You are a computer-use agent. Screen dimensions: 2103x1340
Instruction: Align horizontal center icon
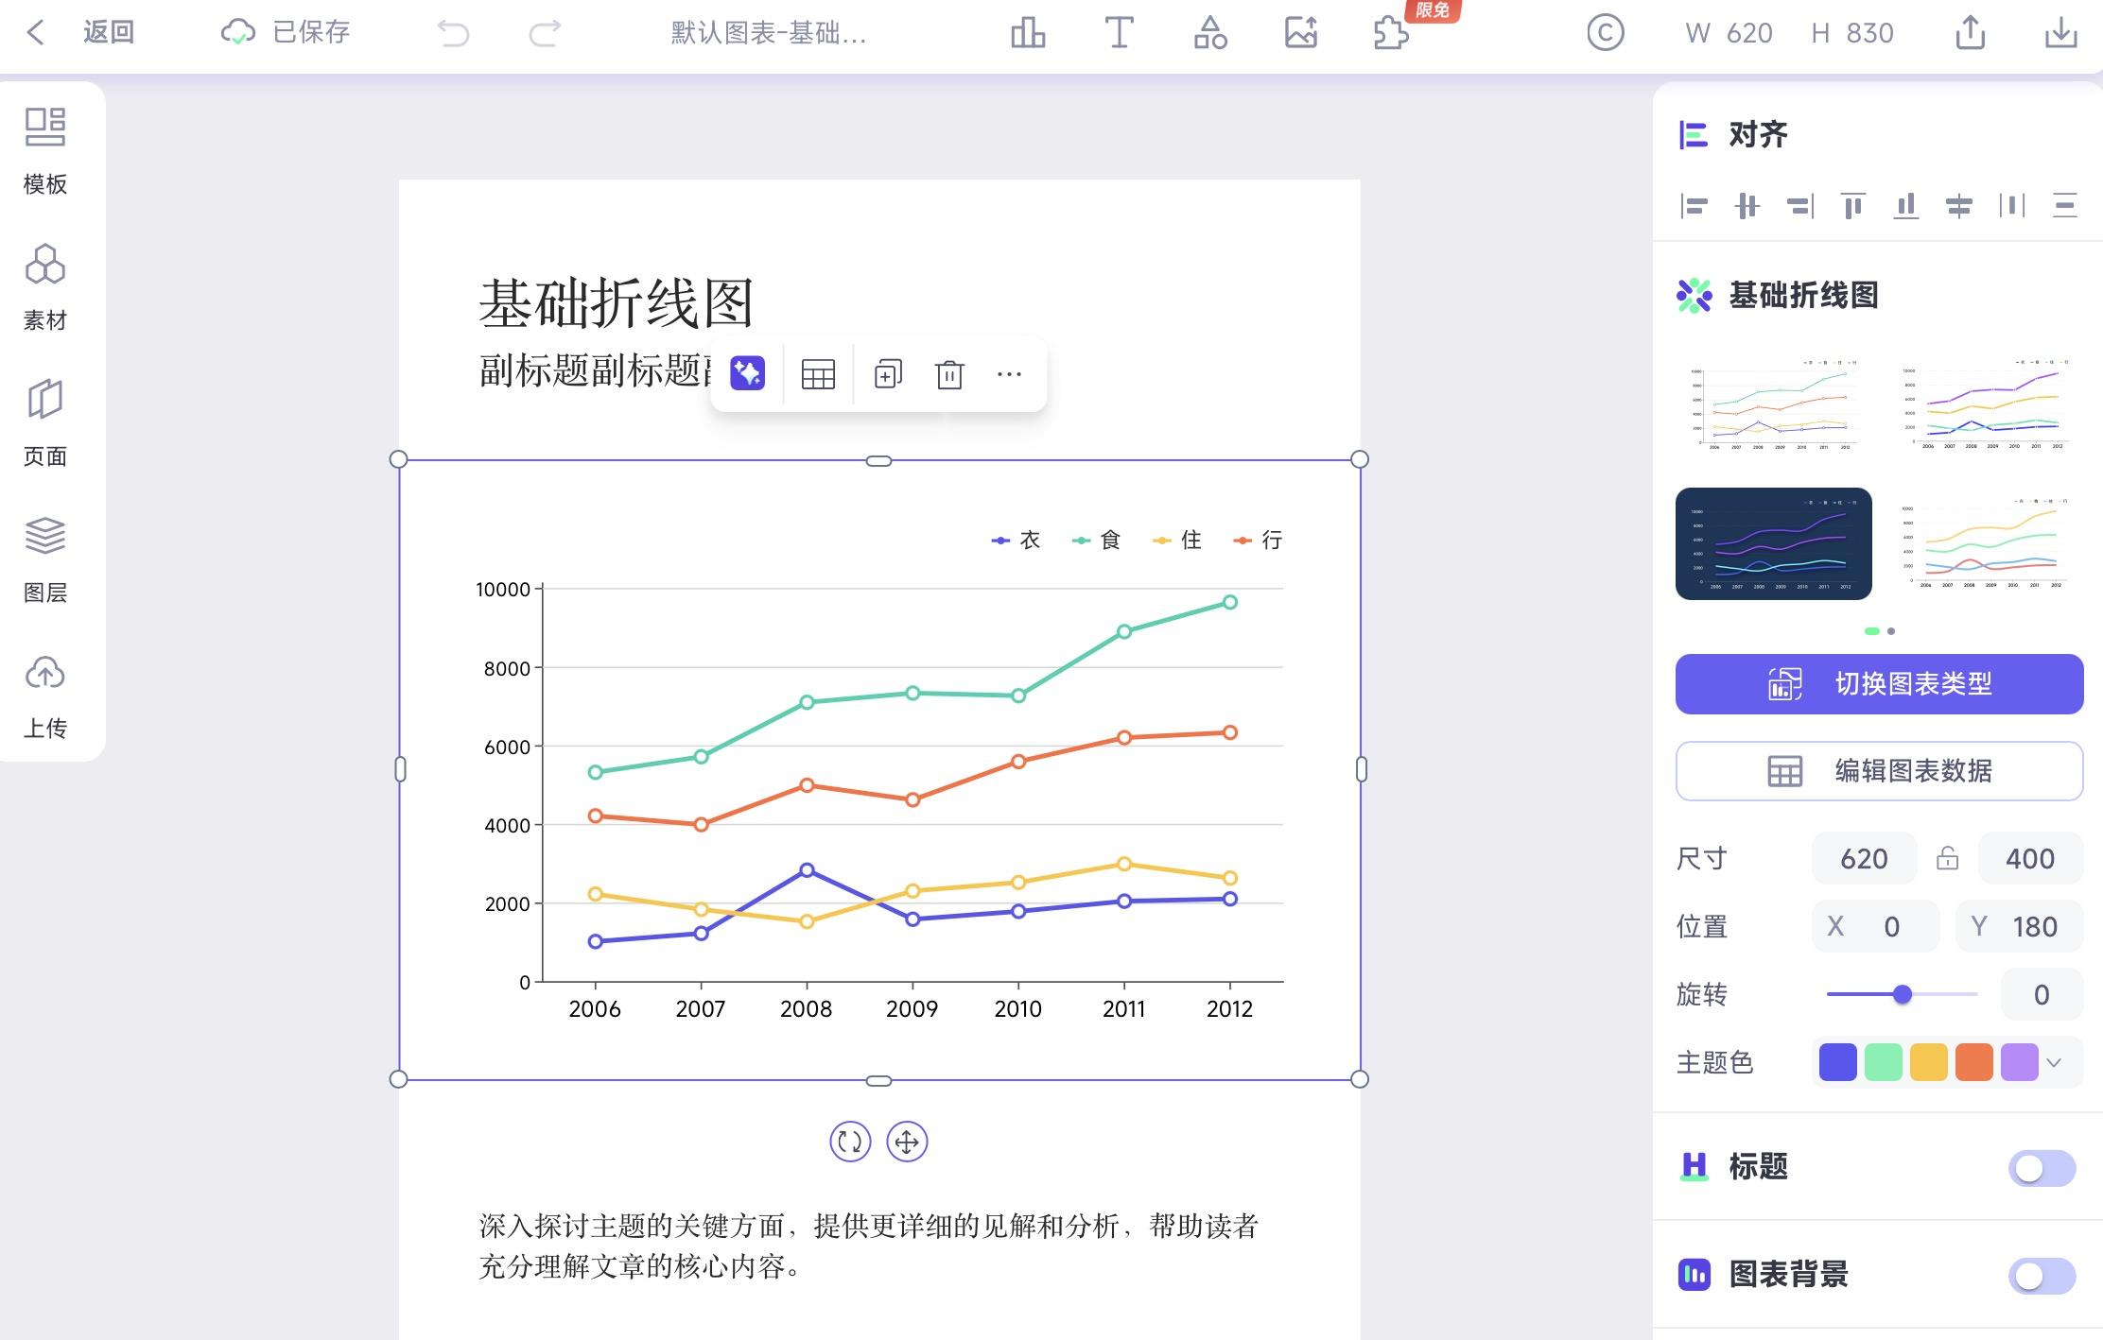click(x=1747, y=205)
